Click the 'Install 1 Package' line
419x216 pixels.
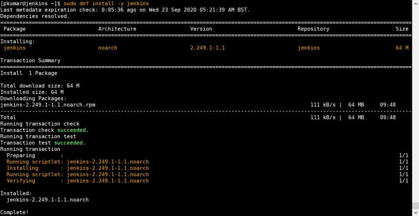(29, 73)
